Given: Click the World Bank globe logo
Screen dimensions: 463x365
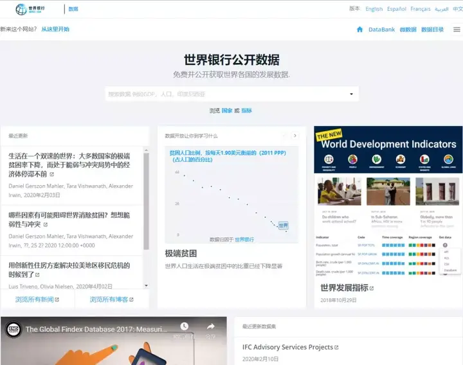Looking at the screenshot, I should click(21, 9).
